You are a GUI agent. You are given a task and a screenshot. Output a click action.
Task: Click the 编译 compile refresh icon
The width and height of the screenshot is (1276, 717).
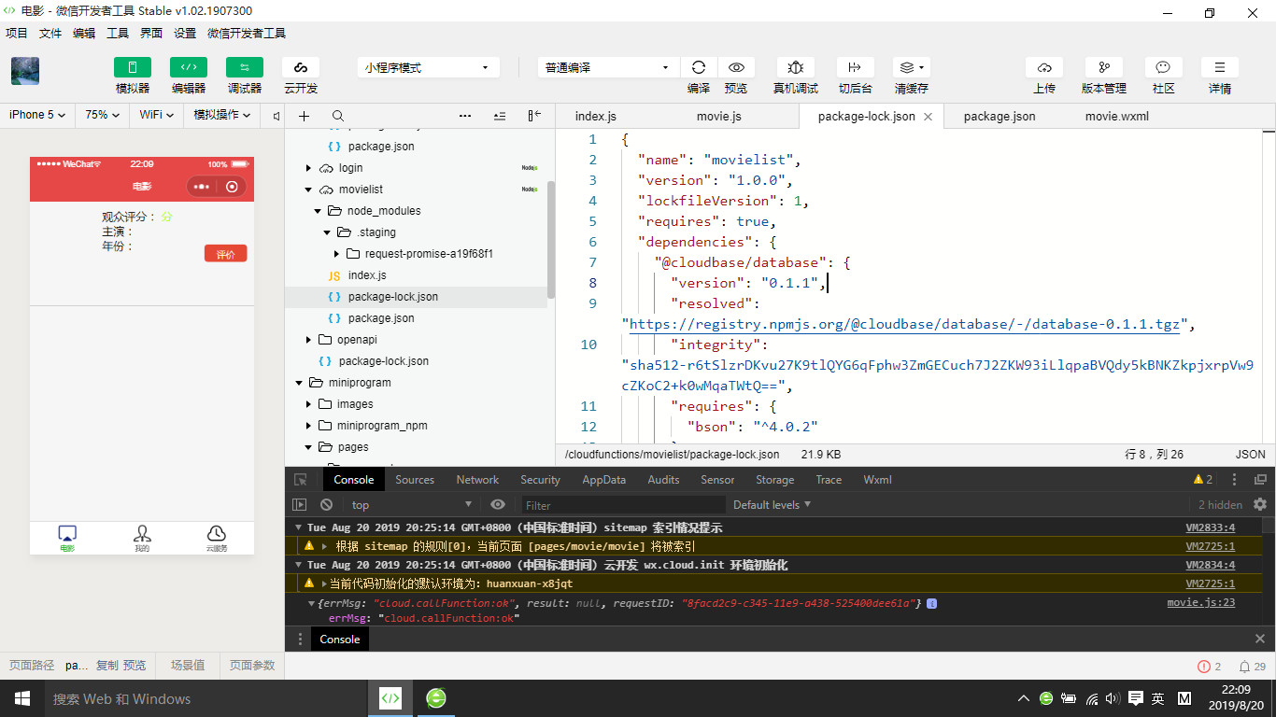(698, 67)
